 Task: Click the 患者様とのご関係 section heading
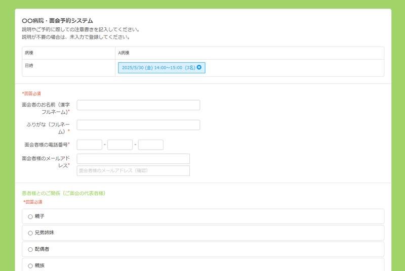point(63,193)
